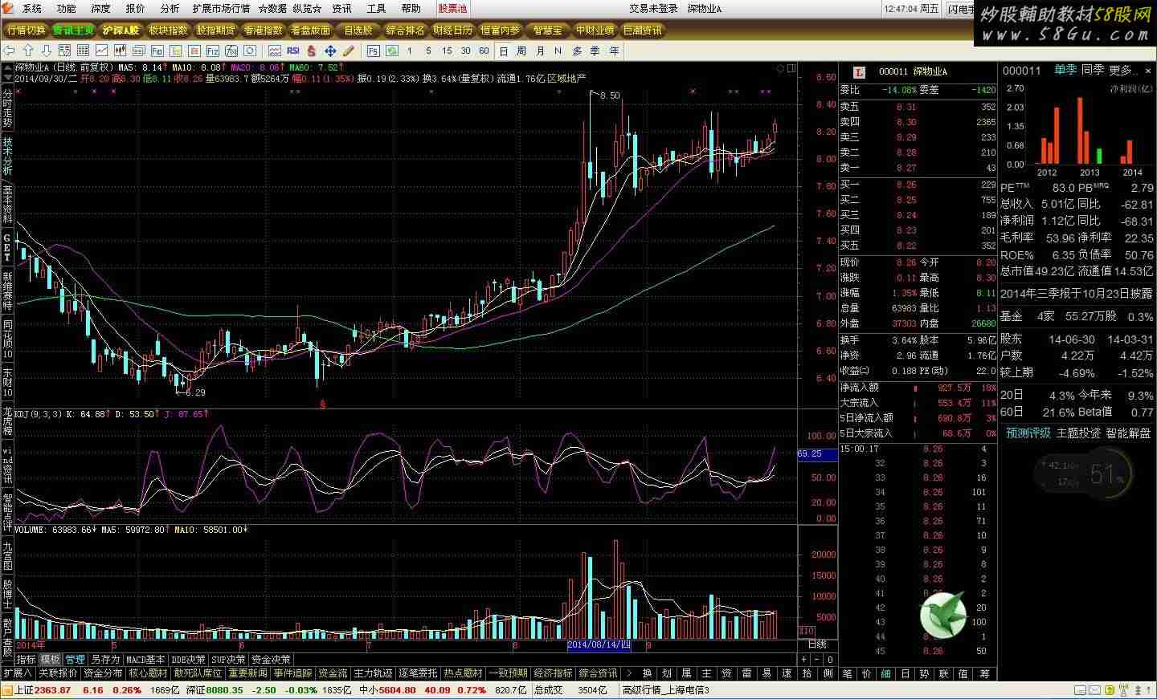The width and height of the screenshot is (1157, 699).
Task: Click the 行情切换 button
Action: [26, 30]
